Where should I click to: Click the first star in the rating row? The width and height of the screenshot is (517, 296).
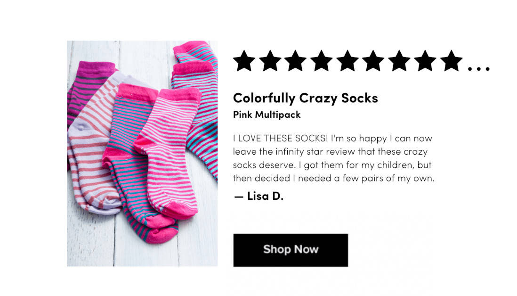(244, 62)
